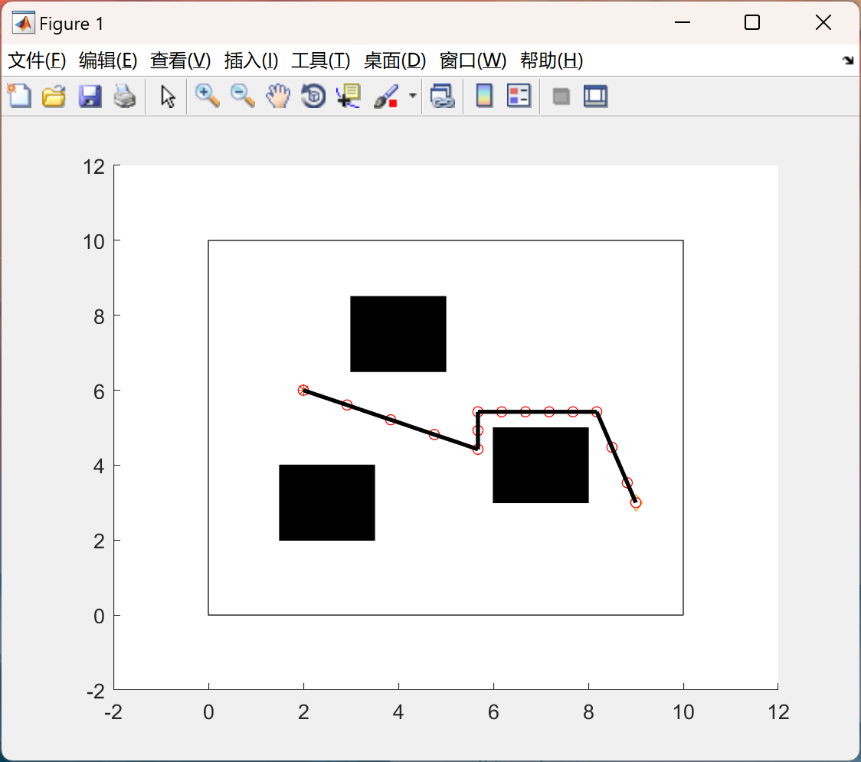
Task: Select the Brush data tool
Action: click(x=386, y=96)
